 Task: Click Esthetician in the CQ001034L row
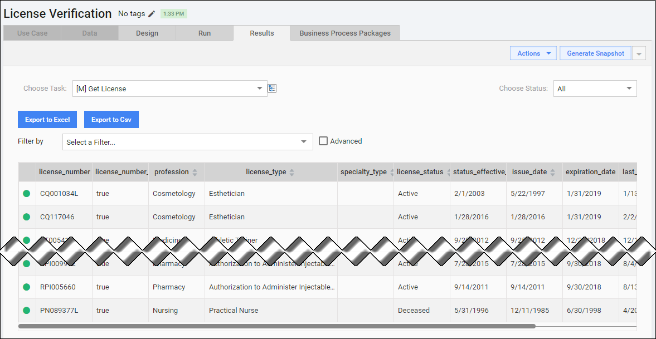(271, 194)
